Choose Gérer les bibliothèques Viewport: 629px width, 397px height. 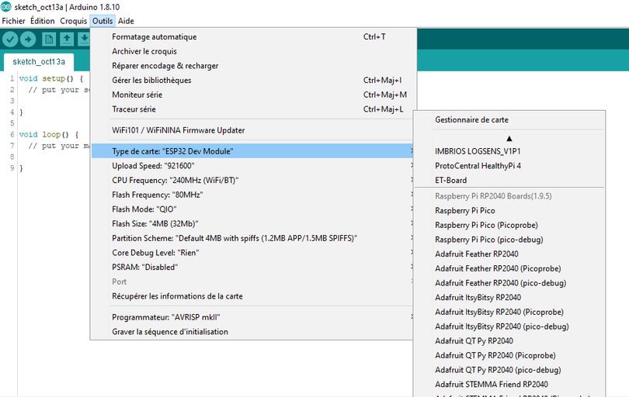[x=151, y=80]
